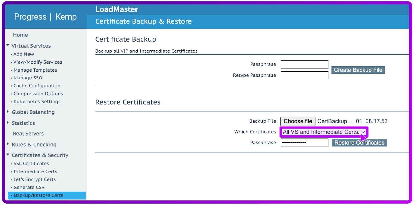Click the Progress | Kemp logo
The image size is (414, 205).
point(45,17)
